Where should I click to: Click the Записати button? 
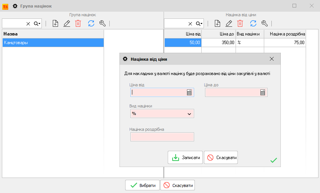point(185,158)
